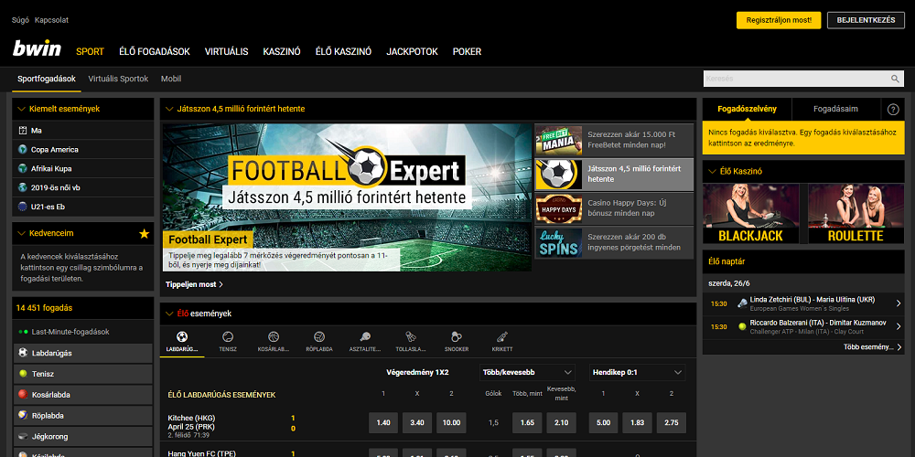This screenshot has height=457, width=915.
Task: Click the Tippeljen most link
Action: pos(194,284)
